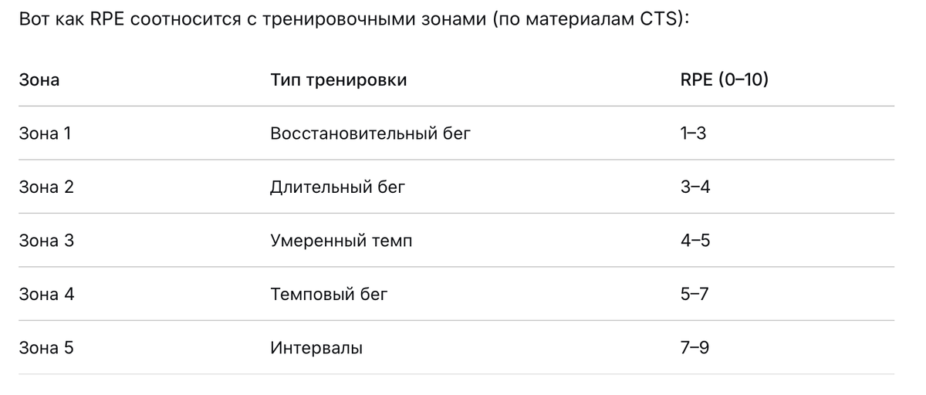Click the 'Зона 4' cell
This screenshot has height=395, width=926.
46,294
